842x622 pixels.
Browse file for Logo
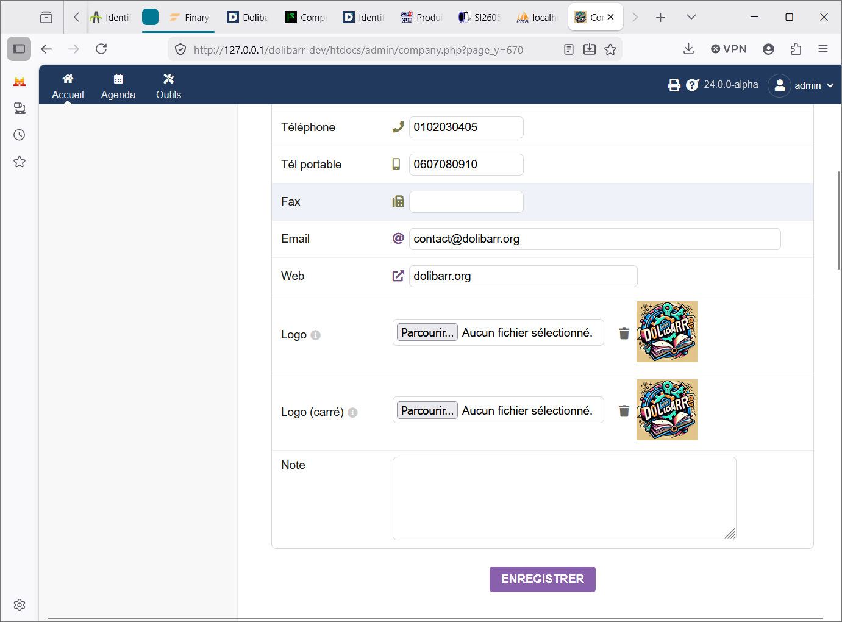click(x=427, y=332)
